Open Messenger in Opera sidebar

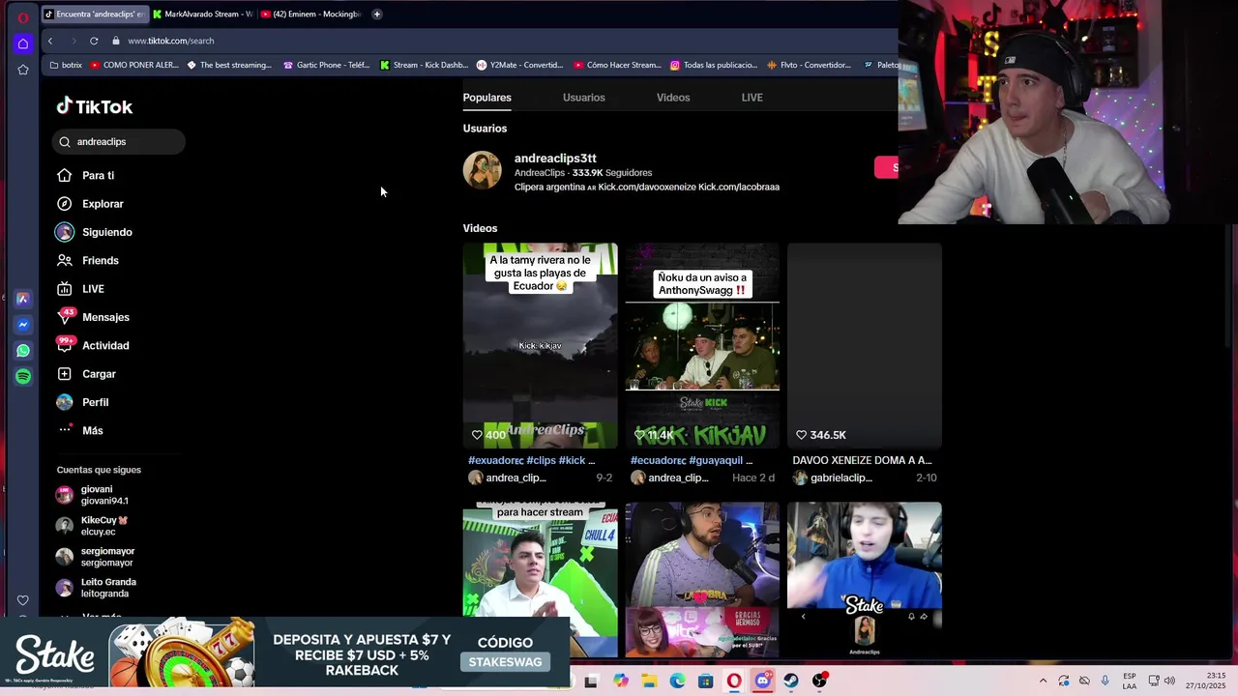tap(23, 325)
